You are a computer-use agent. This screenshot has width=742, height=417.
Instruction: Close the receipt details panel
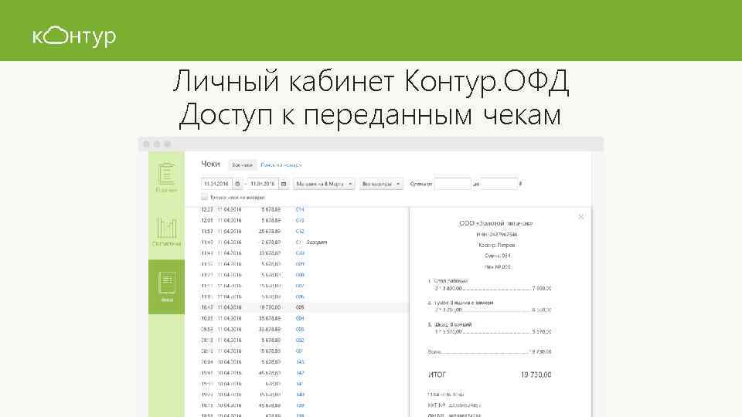click(x=581, y=217)
